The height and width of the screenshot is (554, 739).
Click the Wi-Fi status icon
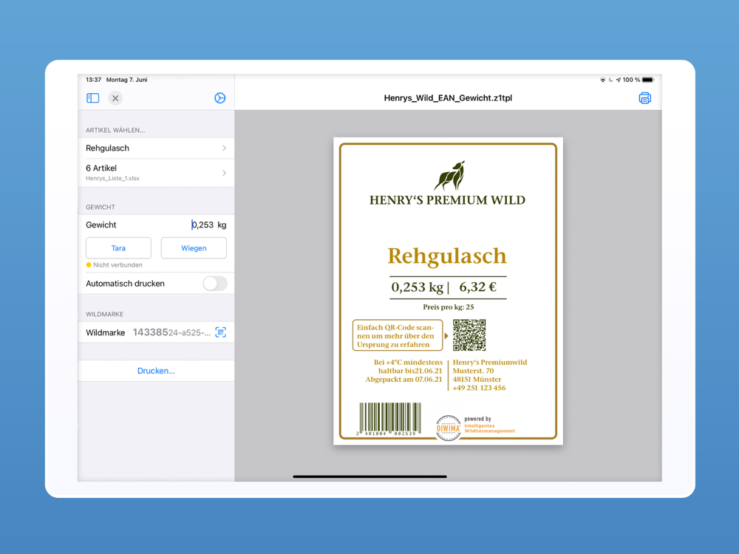point(602,80)
